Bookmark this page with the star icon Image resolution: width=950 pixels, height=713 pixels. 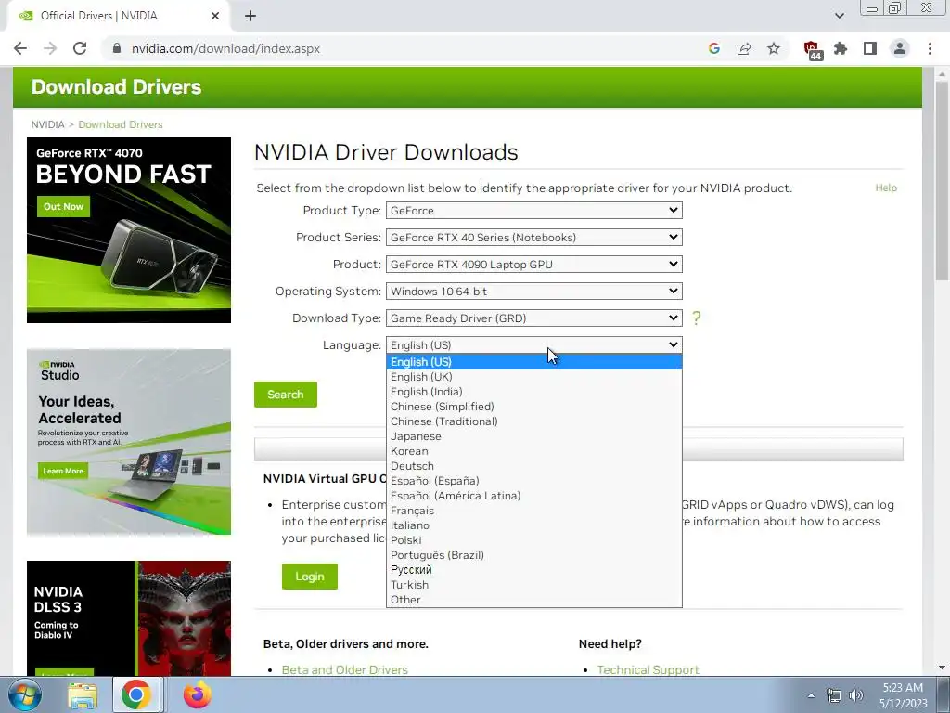(x=774, y=48)
